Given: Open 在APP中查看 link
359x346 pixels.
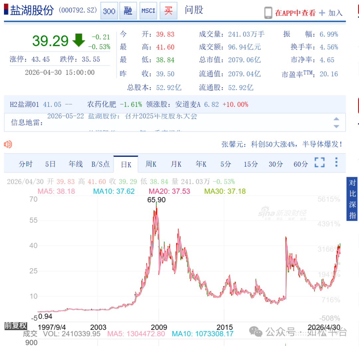Looking at the screenshot, I should coord(295,13).
